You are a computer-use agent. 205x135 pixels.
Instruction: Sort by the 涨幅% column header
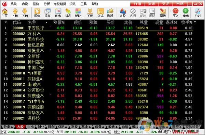(59, 22)
